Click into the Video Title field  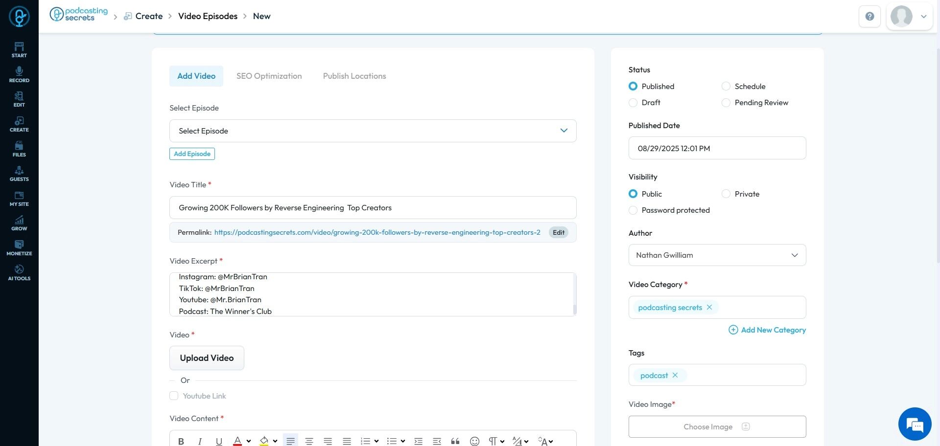(373, 207)
